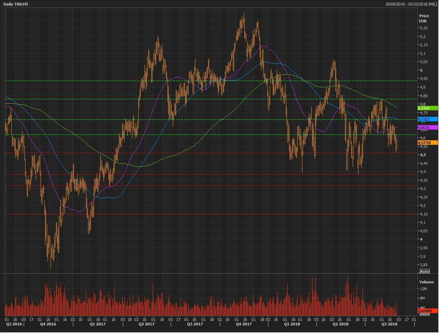Click the '4,15' price axis label
Image resolution: width=439 pixels, height=333 pixels.
[424, 214]
